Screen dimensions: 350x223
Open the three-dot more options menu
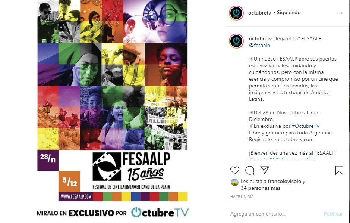[x=340, y=13]
